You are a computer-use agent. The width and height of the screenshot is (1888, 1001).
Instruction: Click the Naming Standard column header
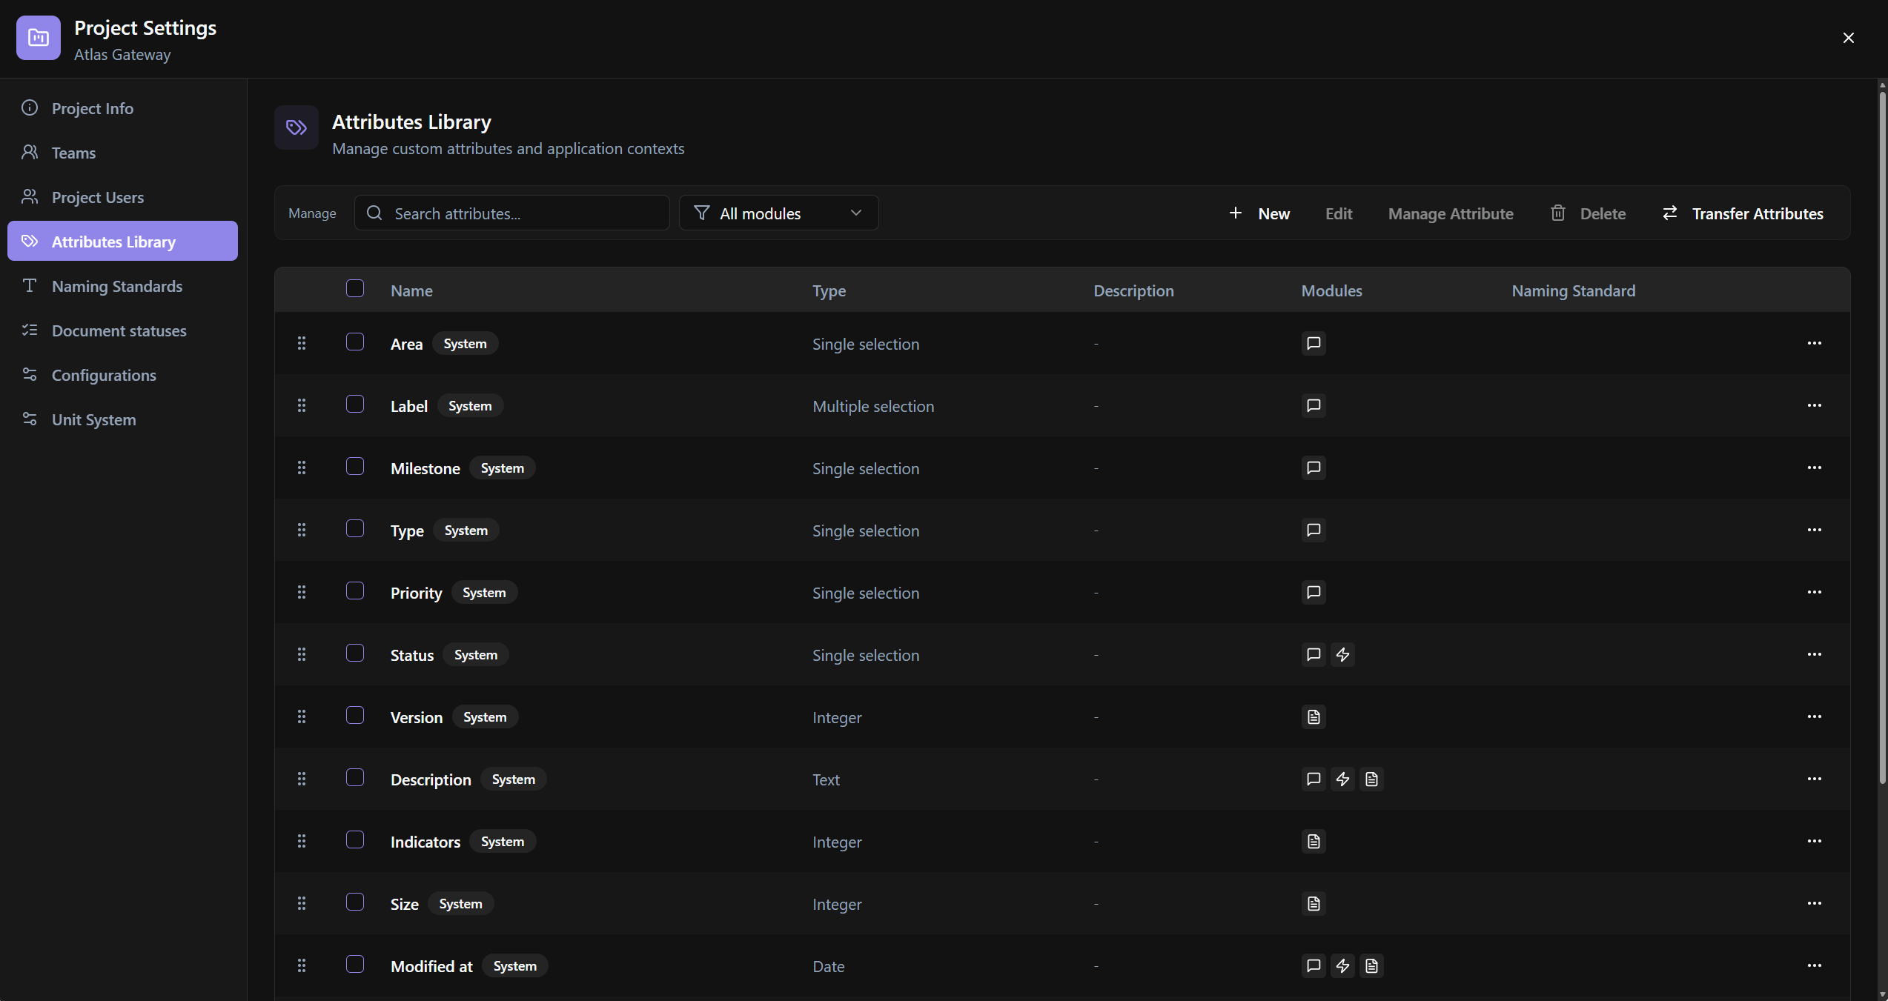tap(1573, 290)
